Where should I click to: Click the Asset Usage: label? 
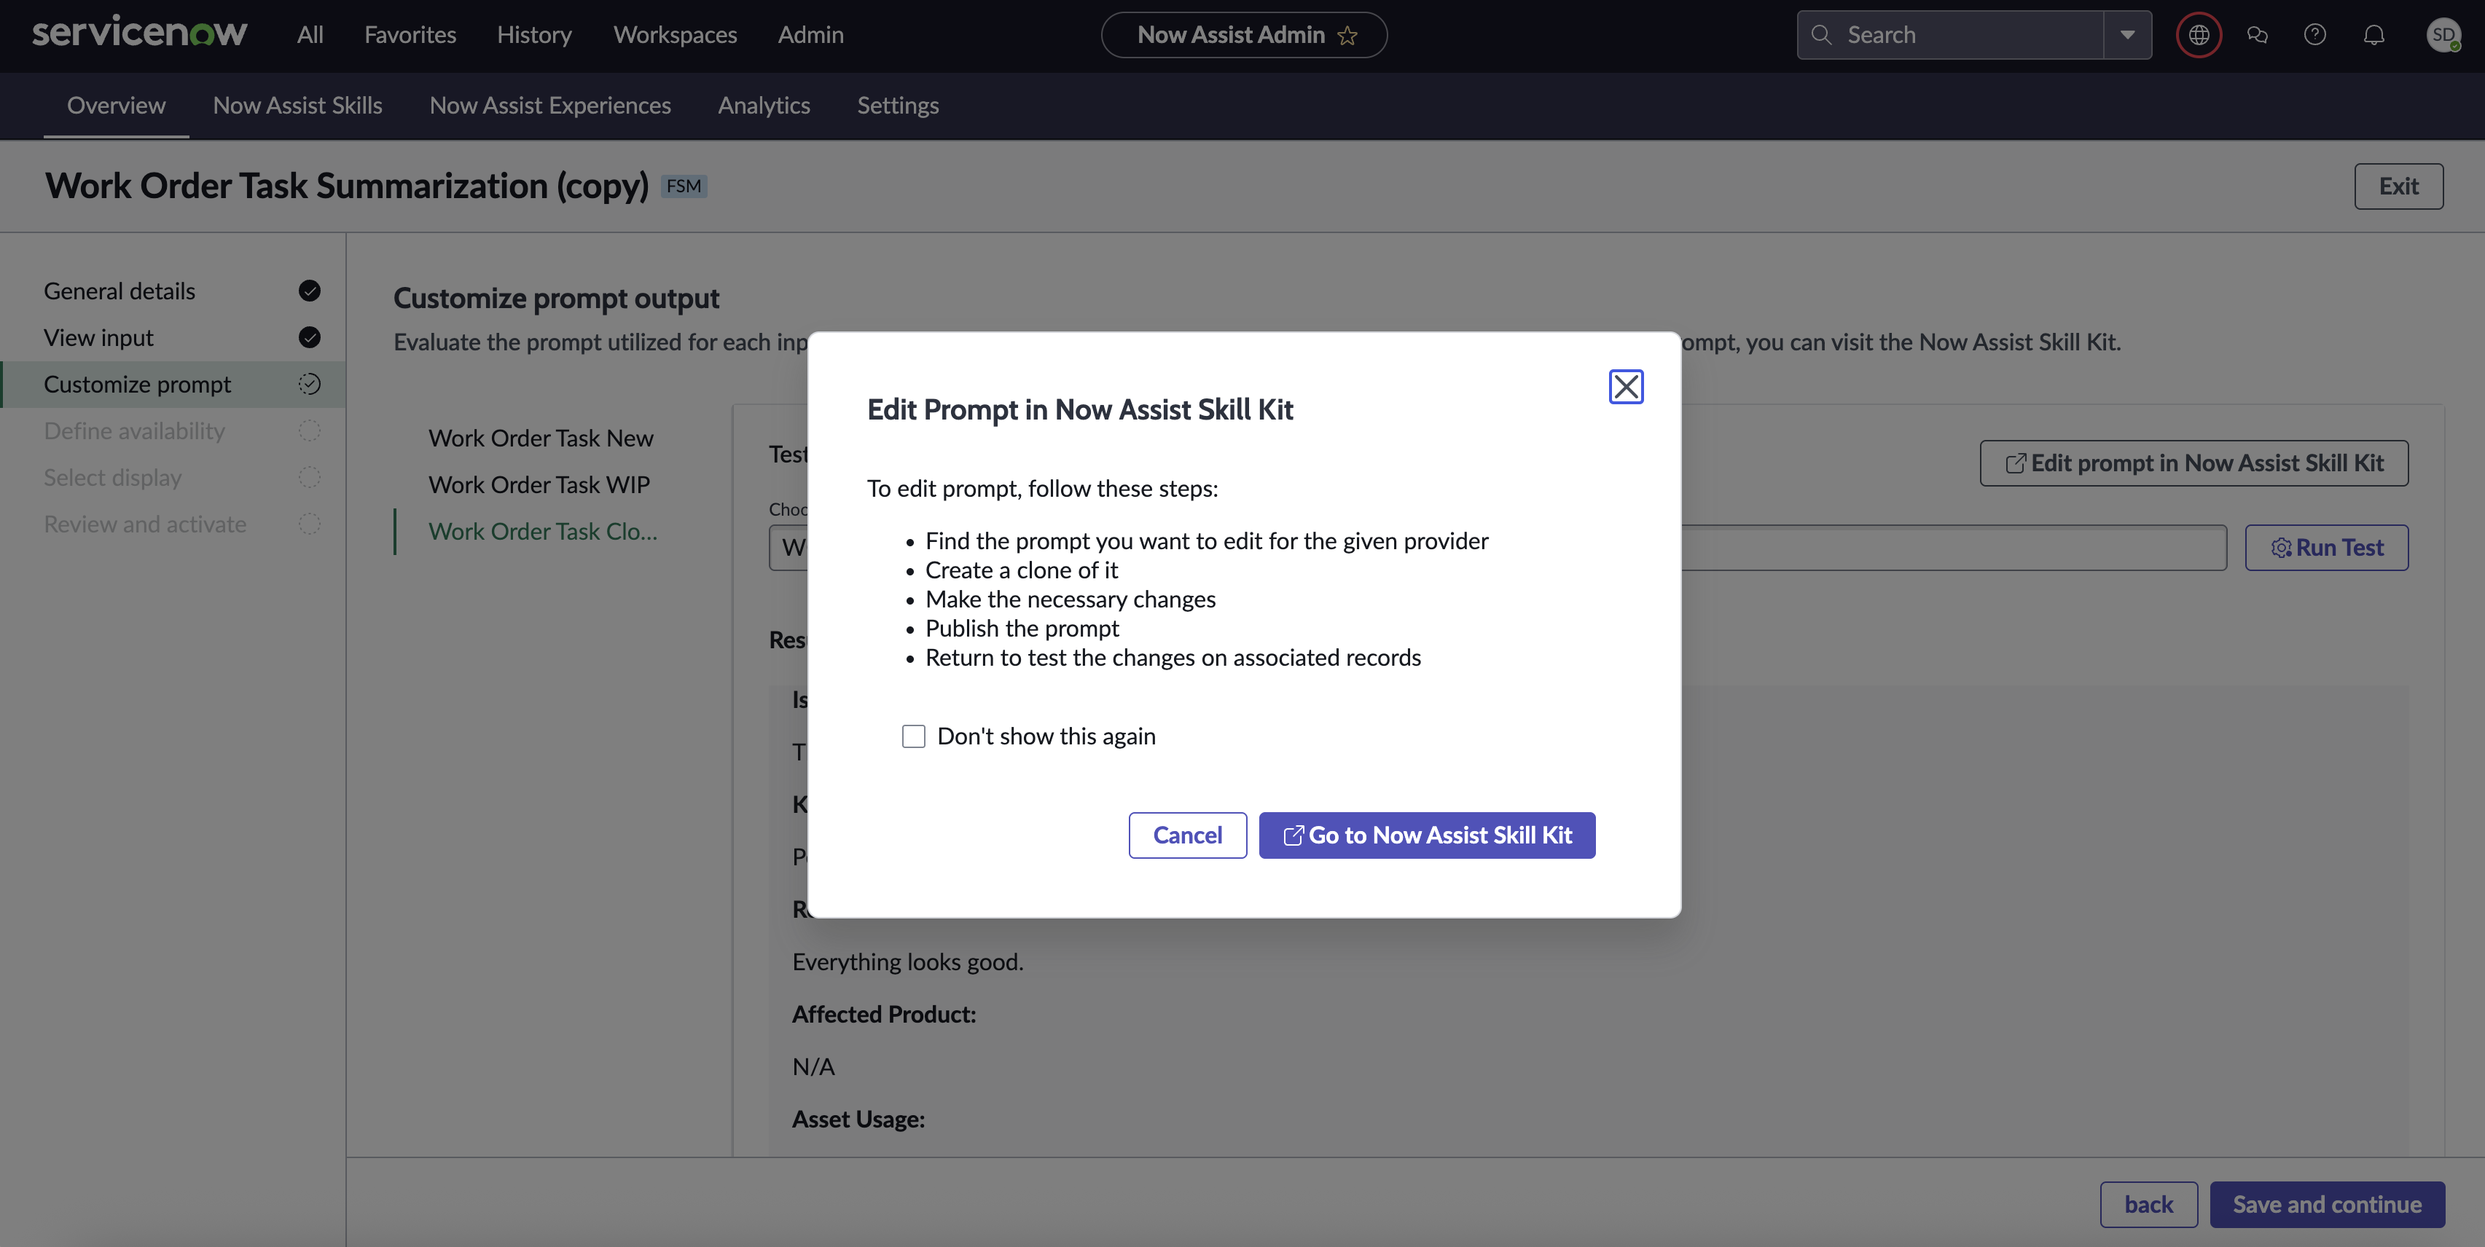tap(858, 1120)
